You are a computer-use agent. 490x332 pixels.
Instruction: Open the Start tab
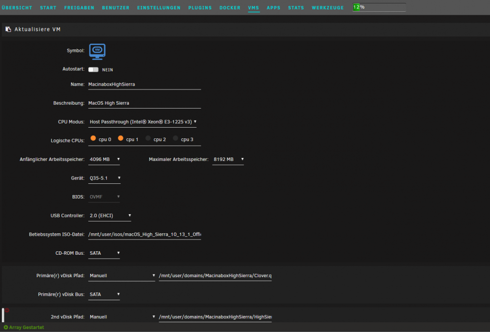point(48,7)
